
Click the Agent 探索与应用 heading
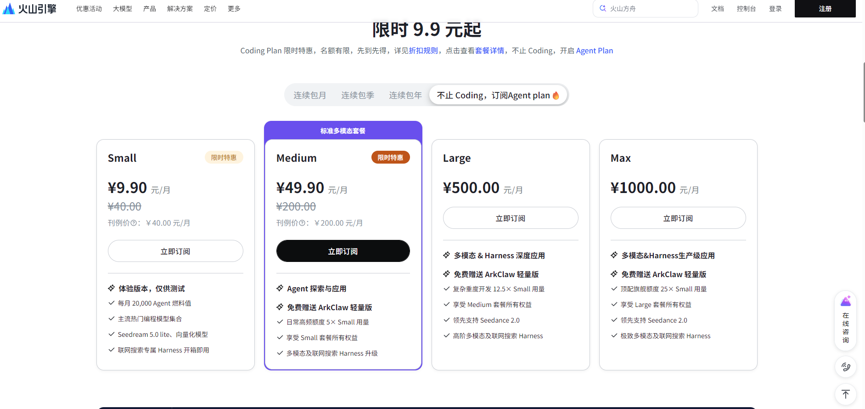point(317,289)
